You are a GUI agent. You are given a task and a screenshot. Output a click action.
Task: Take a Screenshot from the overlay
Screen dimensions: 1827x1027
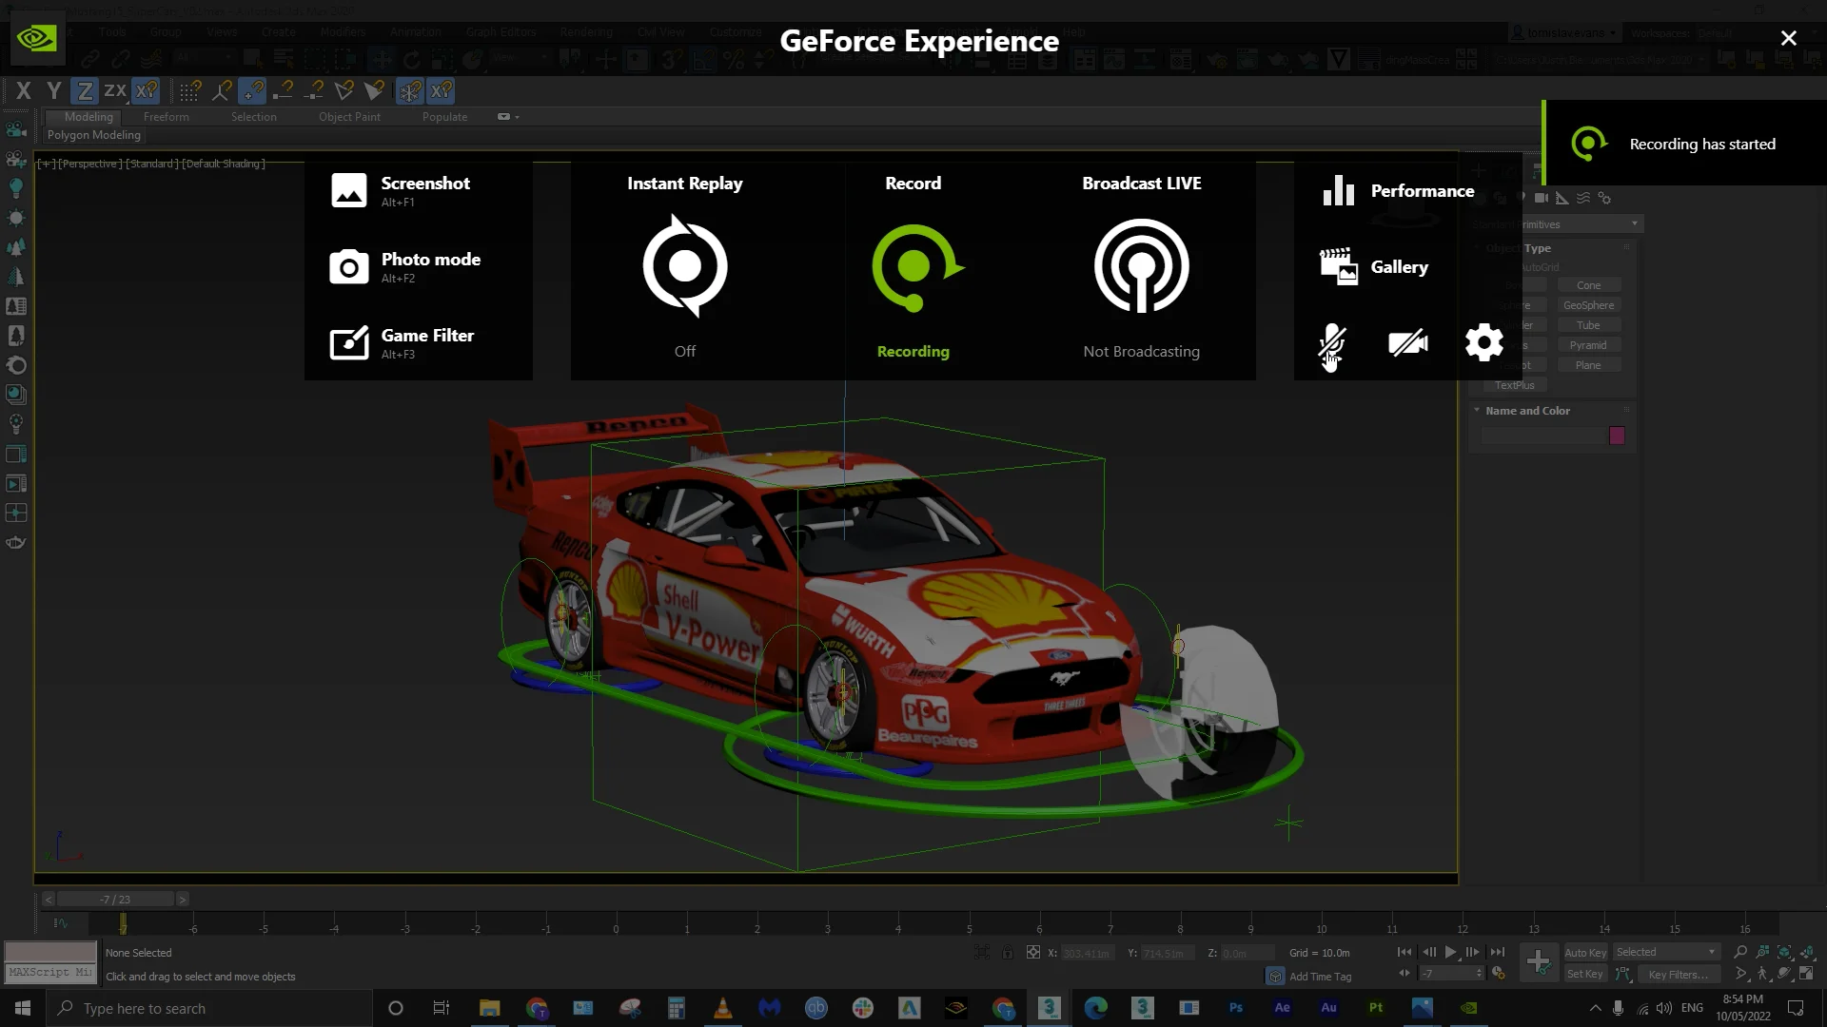(x=401, y=190)
